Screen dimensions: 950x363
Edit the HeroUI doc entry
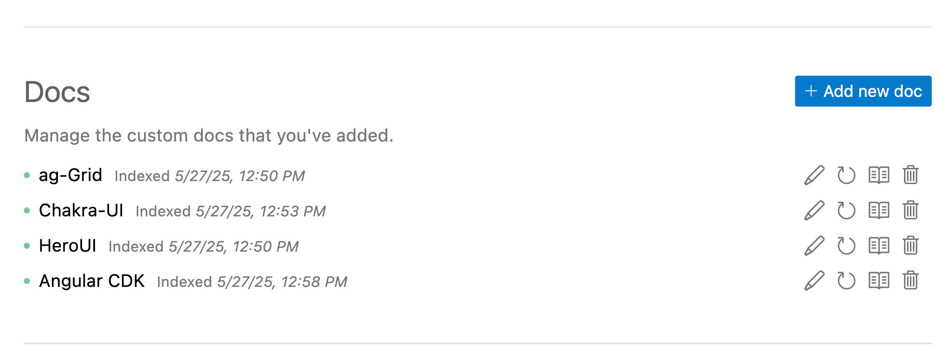(814, 246)
